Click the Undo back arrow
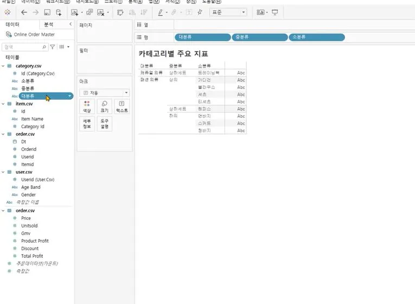The width and height of the screenshot is (415, 304). 24,12
